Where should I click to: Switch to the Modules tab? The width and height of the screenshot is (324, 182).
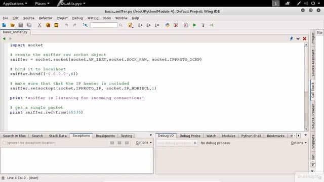tap(228, 136)
